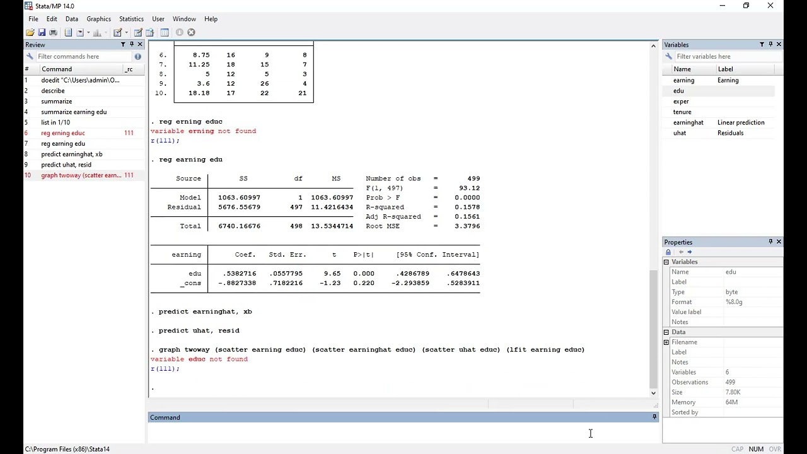Collapse the Data section in Properties
The image size is (807, 454).
tap(666, 332)
